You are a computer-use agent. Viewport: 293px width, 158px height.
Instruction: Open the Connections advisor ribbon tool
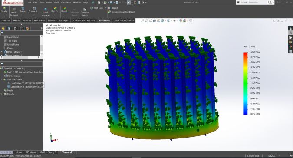point(34,10)
